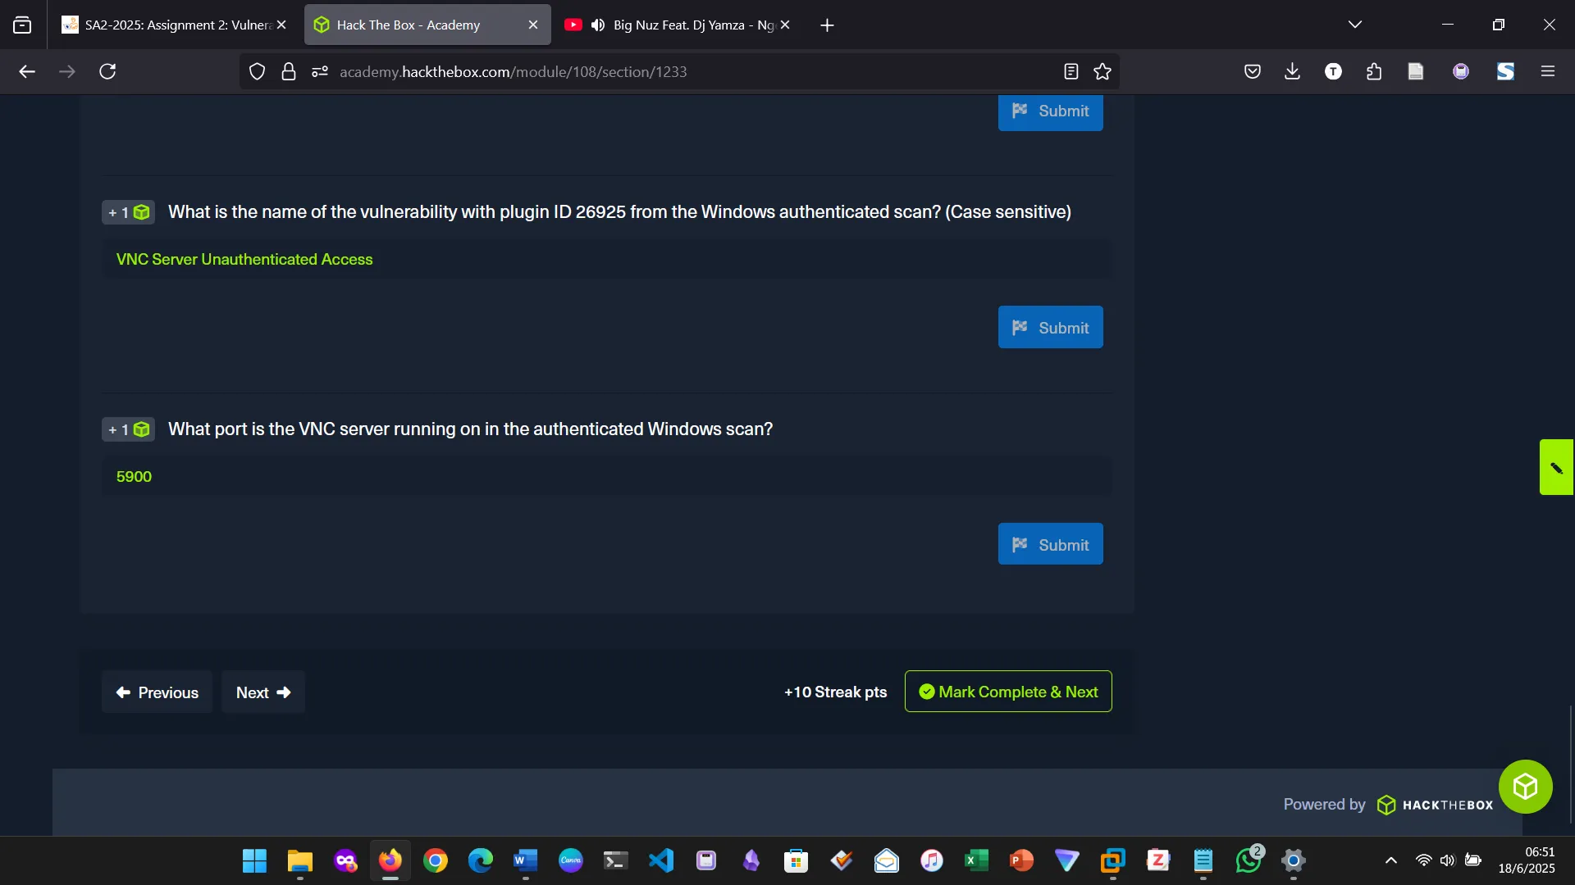Expand the list all tabs chevron
The height and width of the screenshot is (885, 1575).
[1355, 25]
